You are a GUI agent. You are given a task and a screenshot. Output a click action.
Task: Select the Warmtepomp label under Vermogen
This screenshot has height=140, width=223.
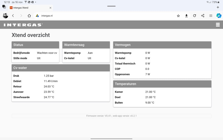click(123, 53)
